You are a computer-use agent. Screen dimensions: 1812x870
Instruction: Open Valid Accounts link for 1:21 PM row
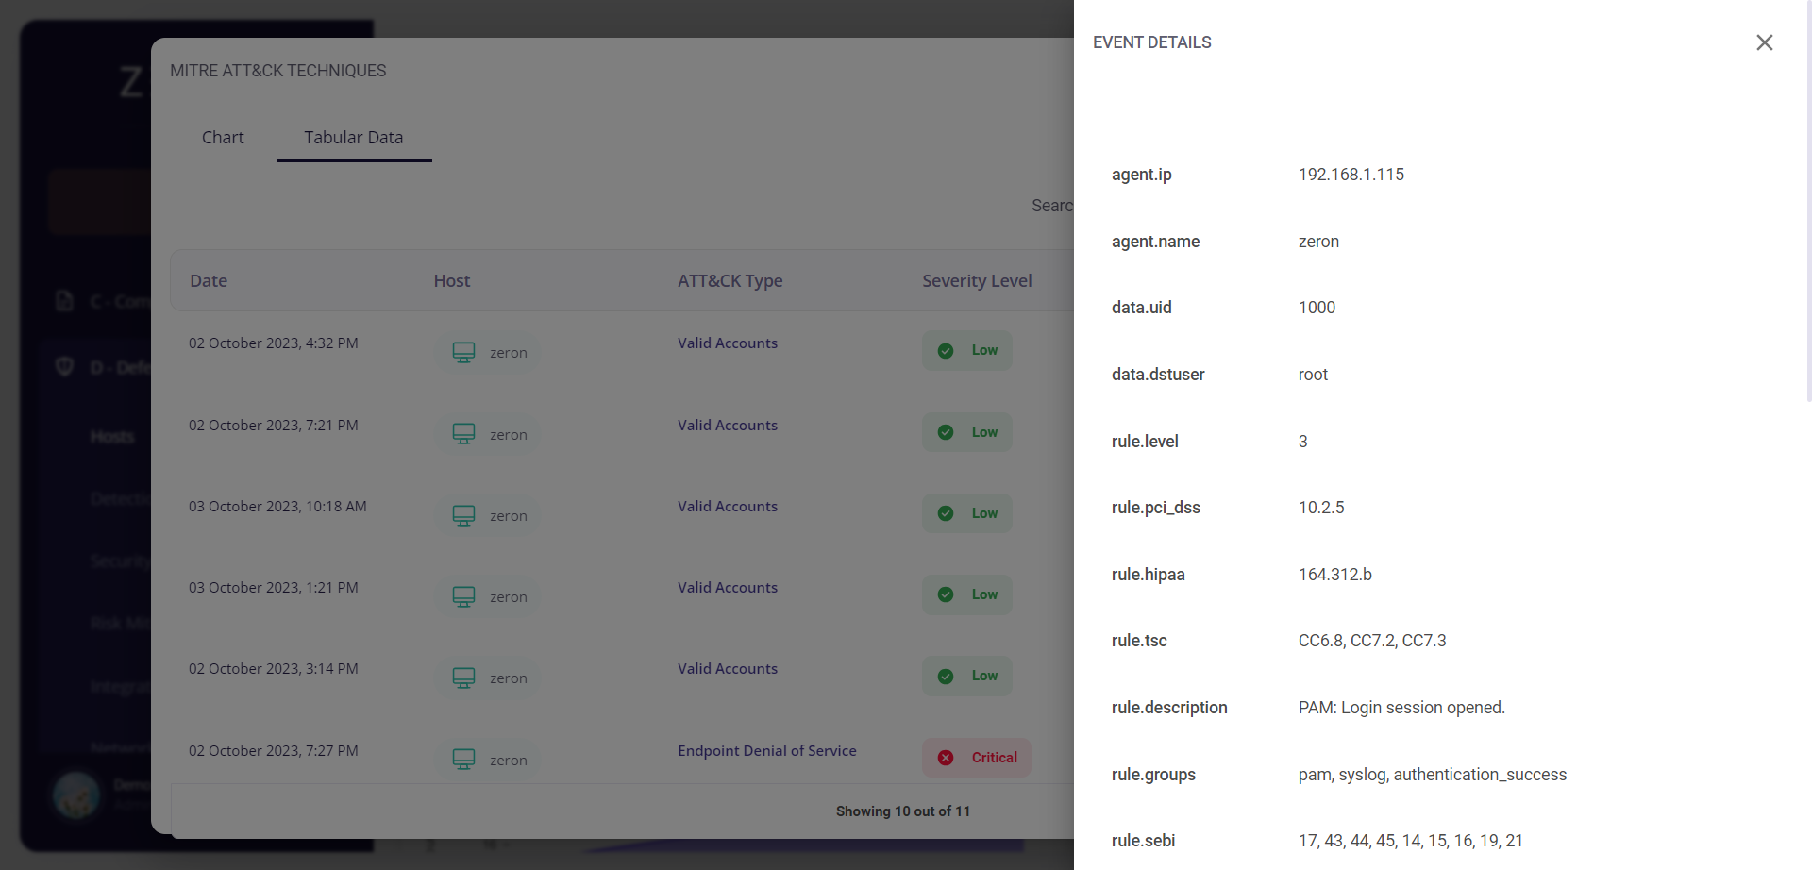(728, 588)
